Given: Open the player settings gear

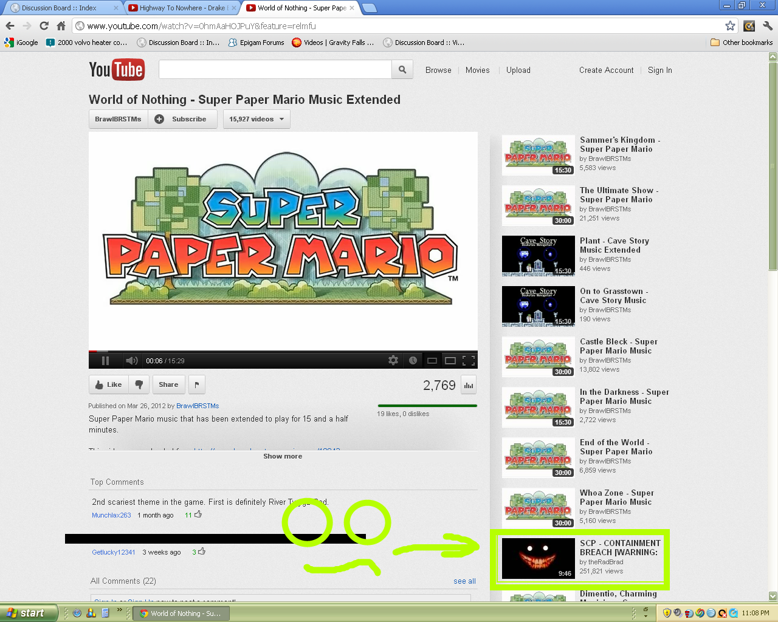Looking at the screenshot, I should [x=393, y=360].
